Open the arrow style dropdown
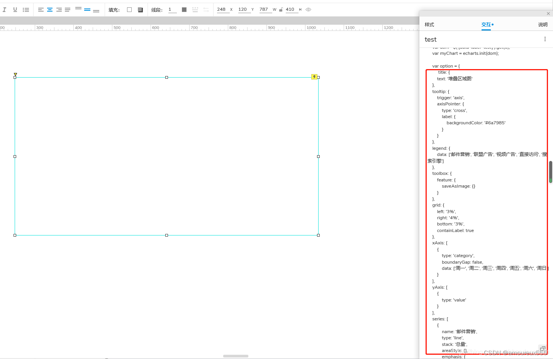Viewport: 553px width, 359px height. [x=206, y=9]
